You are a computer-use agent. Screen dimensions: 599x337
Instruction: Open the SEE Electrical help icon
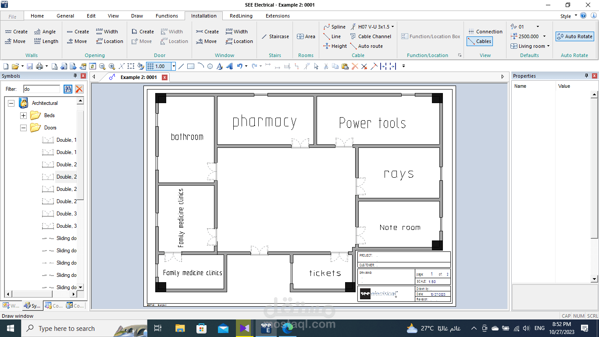[x=583, y=16]
